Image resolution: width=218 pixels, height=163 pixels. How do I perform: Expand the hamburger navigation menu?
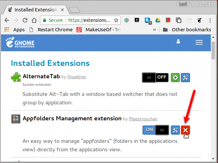(199, 42)
